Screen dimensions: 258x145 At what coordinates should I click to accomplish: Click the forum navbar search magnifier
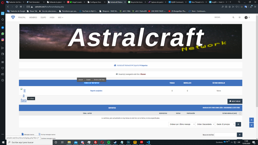point(233,17)
